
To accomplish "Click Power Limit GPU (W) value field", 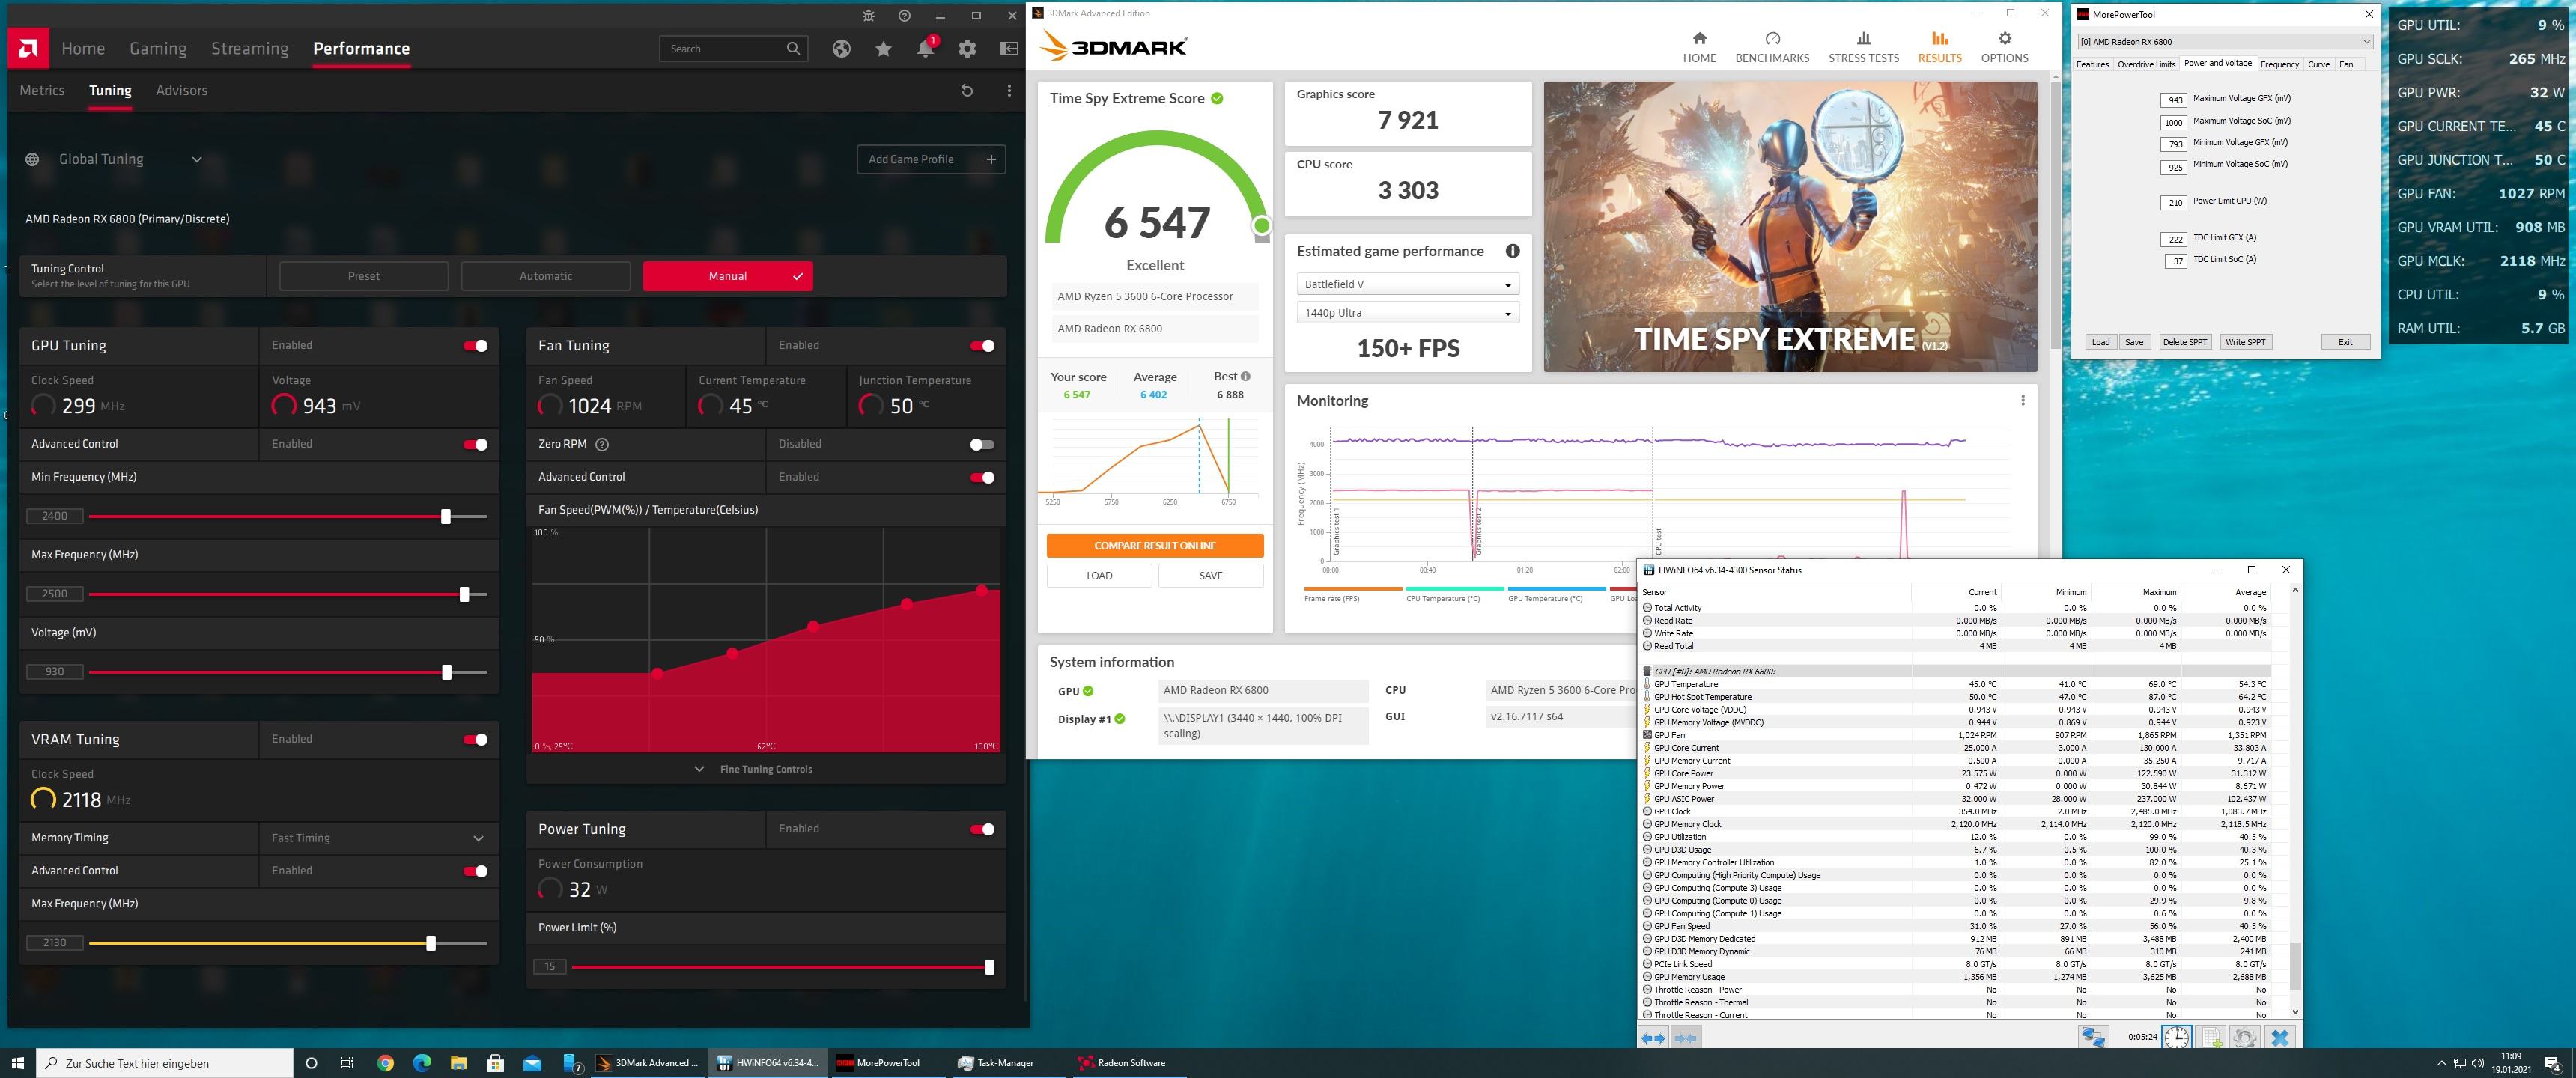I will point(2174,203).
